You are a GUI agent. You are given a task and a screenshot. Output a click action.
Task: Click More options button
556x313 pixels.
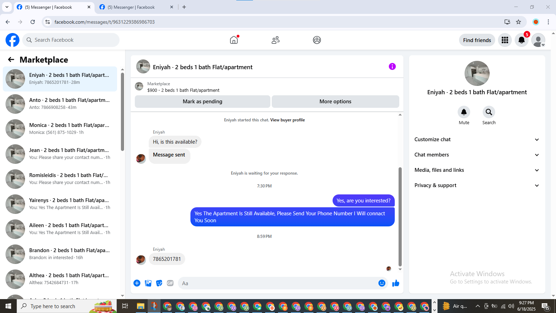(335, 102)
